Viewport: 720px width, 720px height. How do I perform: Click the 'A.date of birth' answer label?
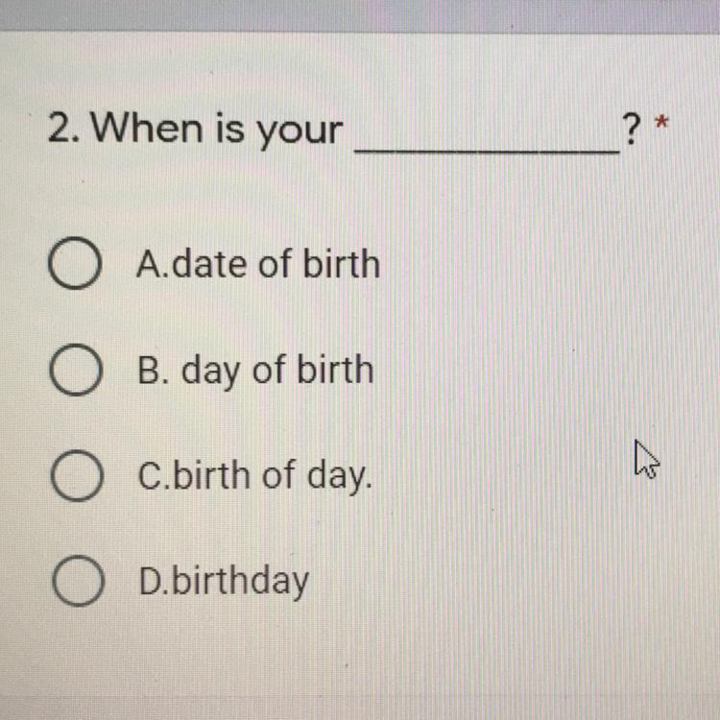259,264
